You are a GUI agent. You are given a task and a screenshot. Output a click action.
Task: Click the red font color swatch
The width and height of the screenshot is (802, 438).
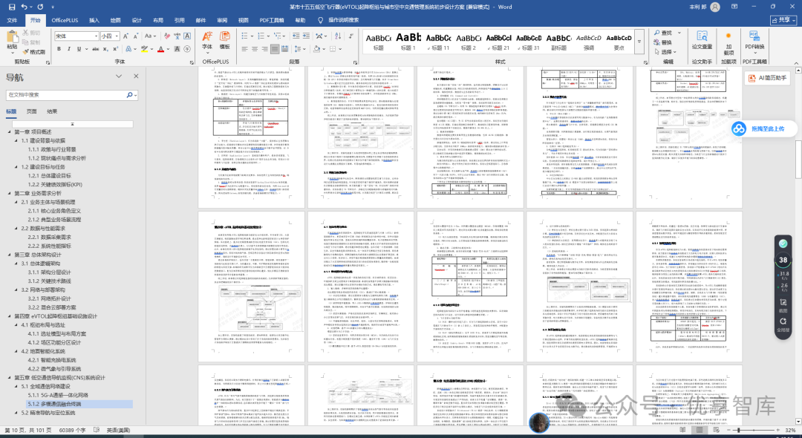(160, 49)
